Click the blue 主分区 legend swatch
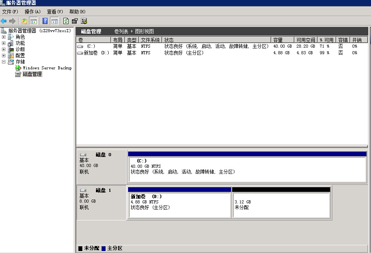 [104, 248]
